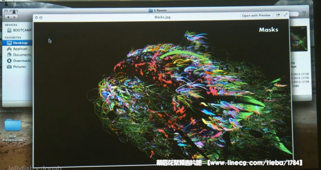Click the Finder search field
This screenshot has width=321, height=170.
tap(294, 14)
